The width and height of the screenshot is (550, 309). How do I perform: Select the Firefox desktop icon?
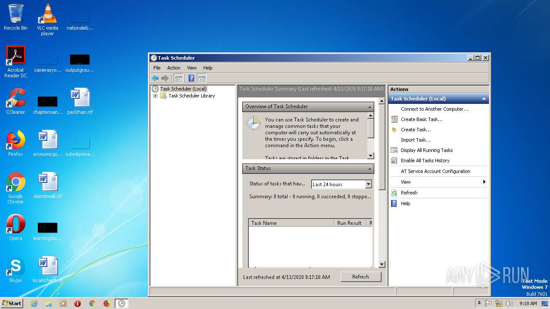tap(15, 143)
